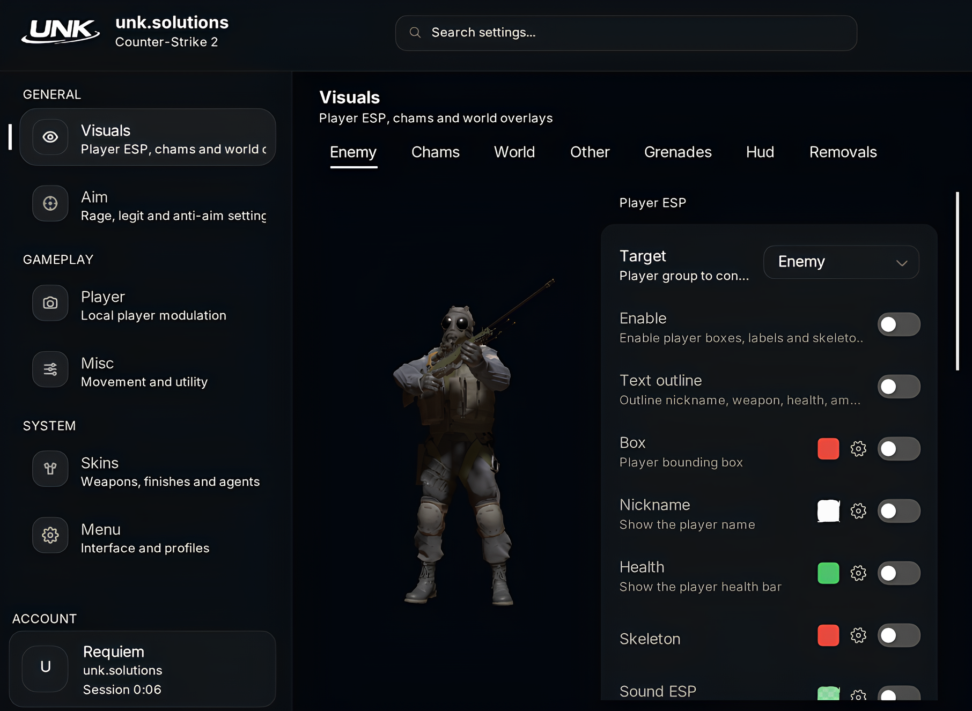Viewport: 972px width, 711px height.
Task: Focus the Search settings field
Action: point(626,33)
